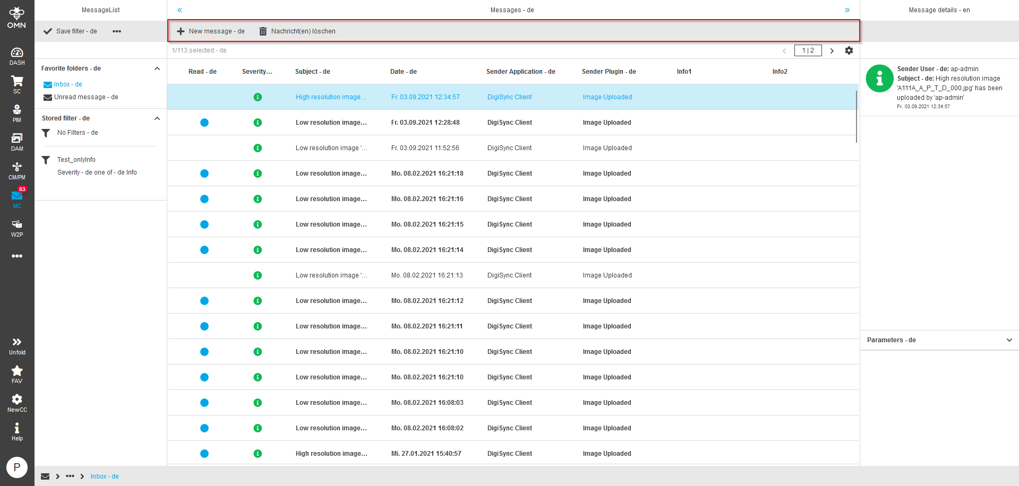Open the W2P module icon
Screen dimensions: 1019x486
tap(17, 228)
